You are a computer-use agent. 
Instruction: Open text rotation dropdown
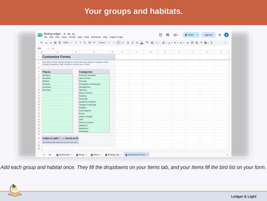pos(182,43)
